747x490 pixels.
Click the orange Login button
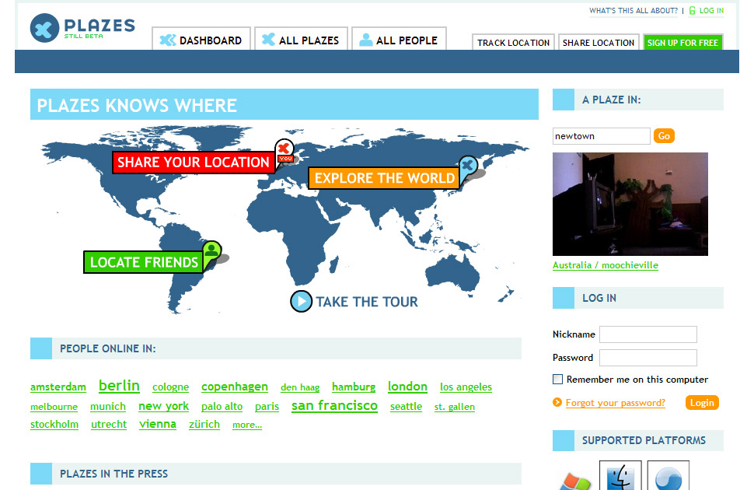pos(702,403)
